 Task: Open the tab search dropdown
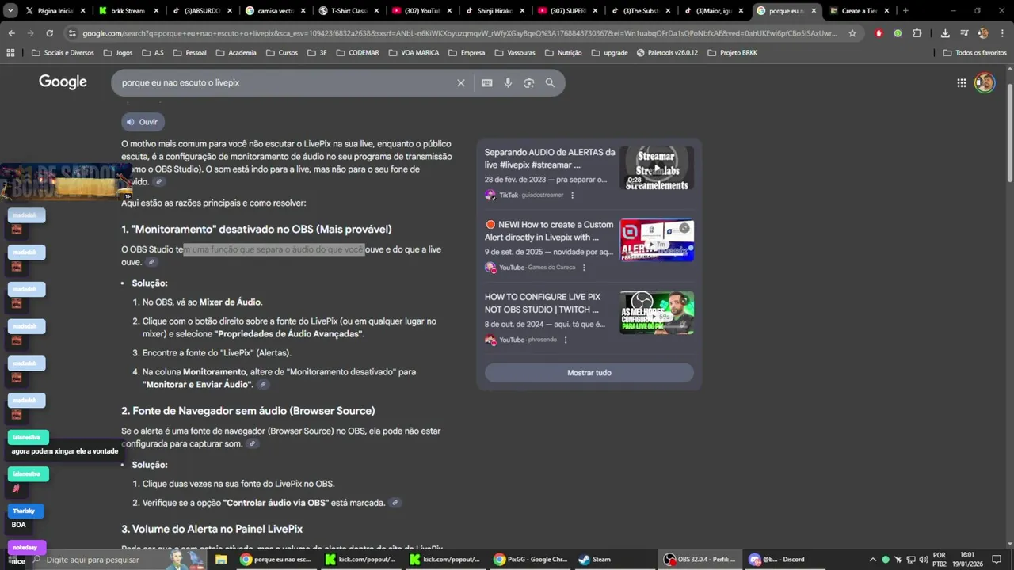(10, 11)
